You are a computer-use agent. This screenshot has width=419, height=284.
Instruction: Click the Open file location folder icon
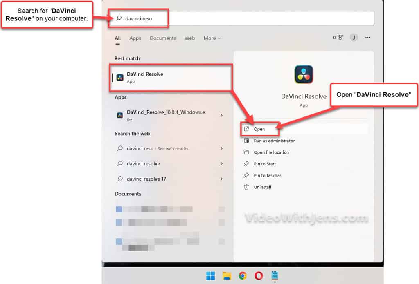pos(246,152)
